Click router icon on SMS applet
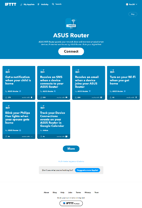 click(43, 71)
